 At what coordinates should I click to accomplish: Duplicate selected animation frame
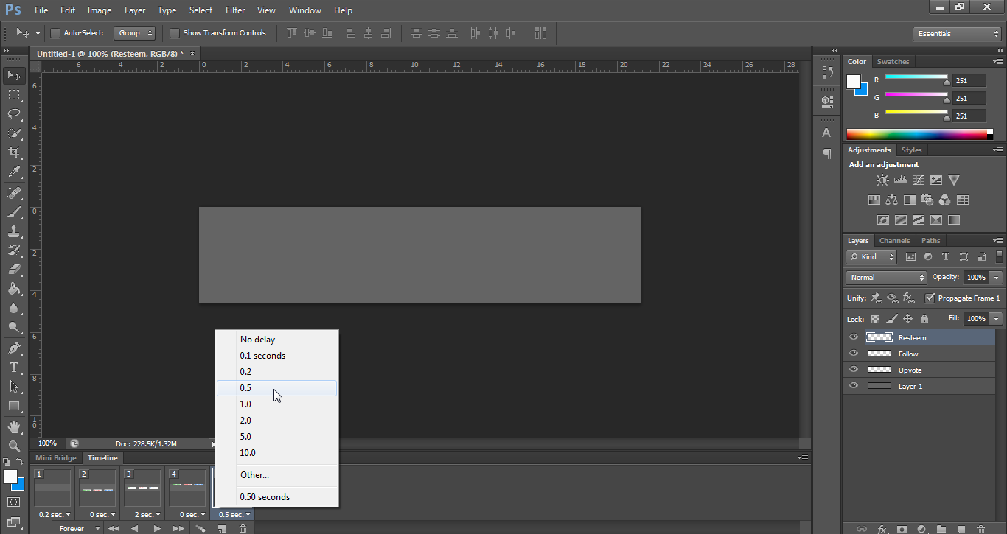222,528
